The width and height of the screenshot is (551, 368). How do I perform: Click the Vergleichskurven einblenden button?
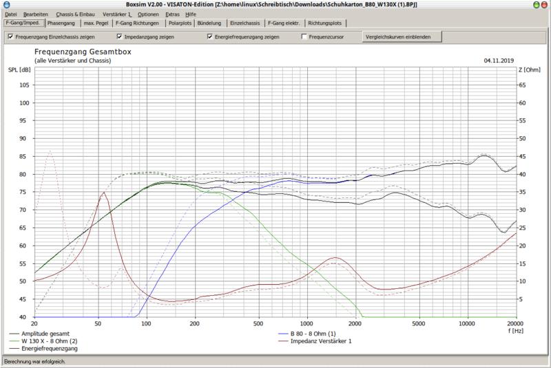[x=402, y=36]
